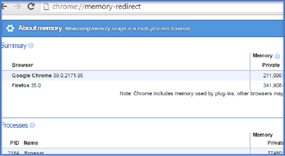Click the About memory gear icon

[10, 28]
